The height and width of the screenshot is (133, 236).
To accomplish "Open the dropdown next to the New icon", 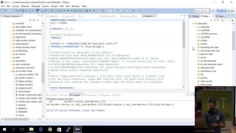I will [x=6, y=11].
